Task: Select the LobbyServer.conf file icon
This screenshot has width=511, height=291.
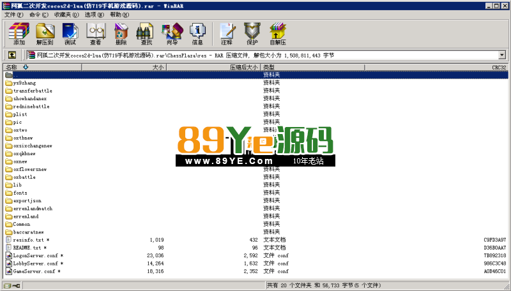Action: [9, 264]
